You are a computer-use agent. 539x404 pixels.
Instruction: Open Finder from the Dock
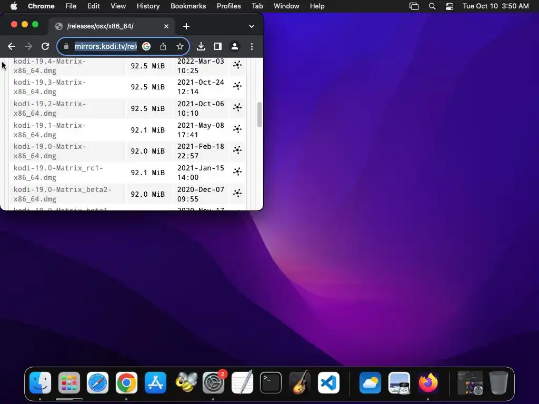(x=40, y=383)
